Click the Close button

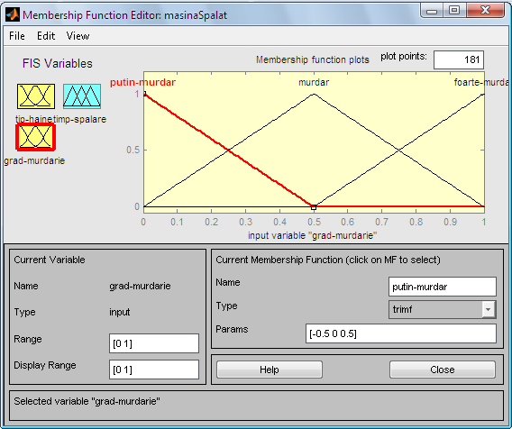point(443,370)
